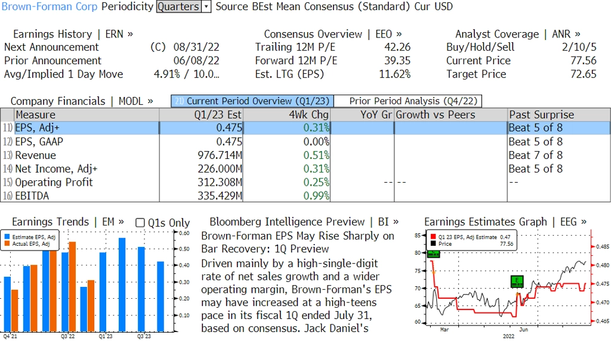This screenshot has width=611, height=341.
Task: Switch to Prior Period Analysis (Q4/22) tab
Action: coord(408,101)
